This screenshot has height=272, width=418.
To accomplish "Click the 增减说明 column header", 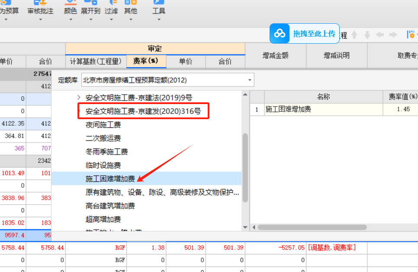I will tap(337, 55).
